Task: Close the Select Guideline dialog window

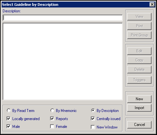Action: point(152,5)
